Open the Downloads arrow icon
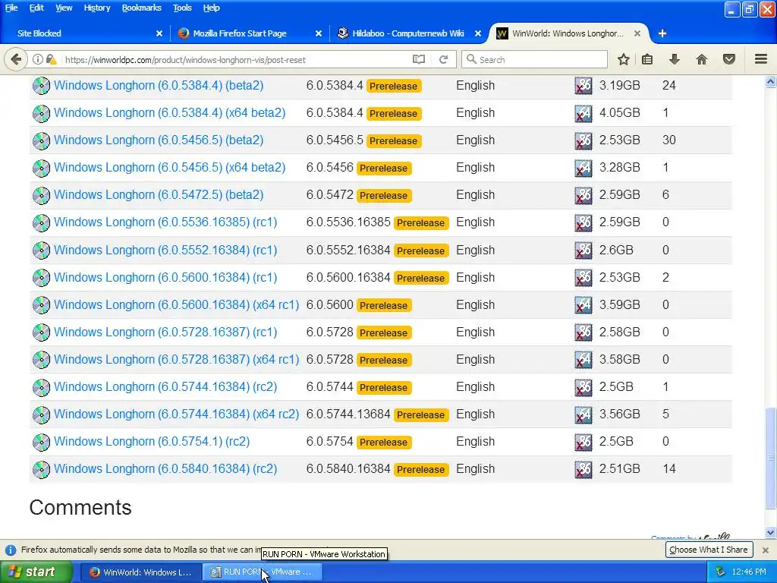The image size is (777, 583). (674, 59)
